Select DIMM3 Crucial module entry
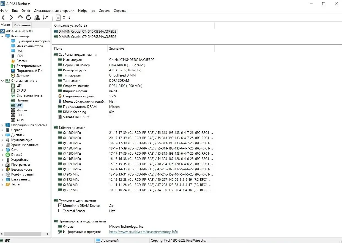The height and width of the screenshot is (243, 342). [87, 37]
